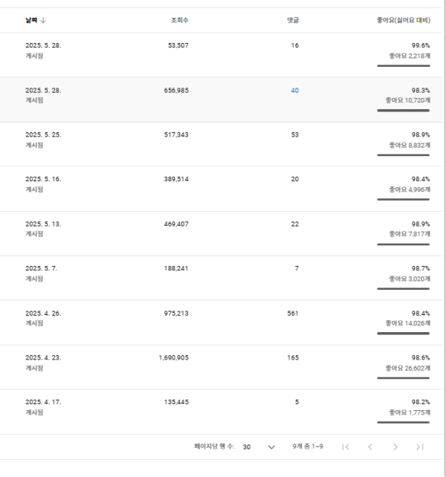Click the 1,690,905 view count cell
Viewport: 446px width, 477px height.
pyautogui.click(x=173, y=358)
